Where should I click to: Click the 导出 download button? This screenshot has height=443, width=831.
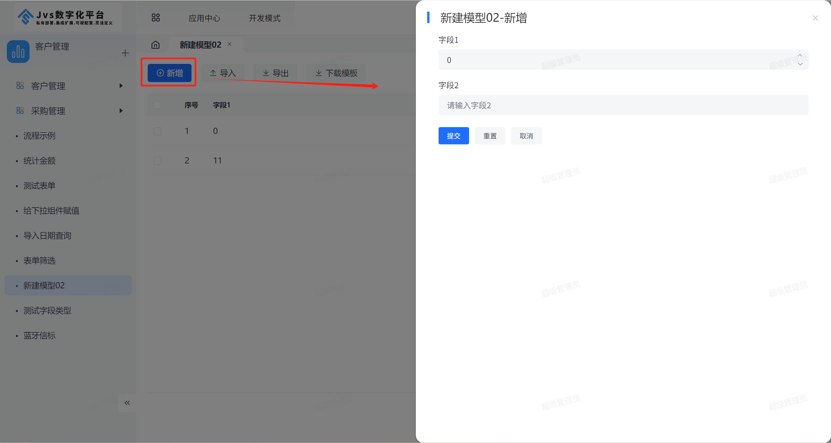coord(275,73)
